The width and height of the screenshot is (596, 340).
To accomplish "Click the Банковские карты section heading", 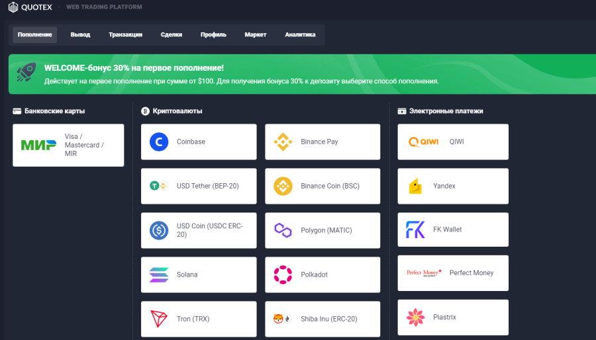I will coord(55,111).
